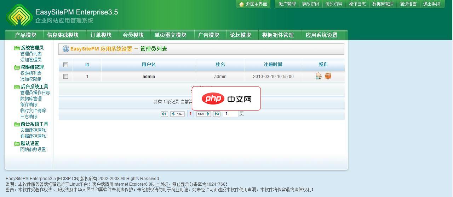The height and width of the screenshot is (197, 453).
Task: Open the 产品模块 tab
Action: [x=25, y=35]
